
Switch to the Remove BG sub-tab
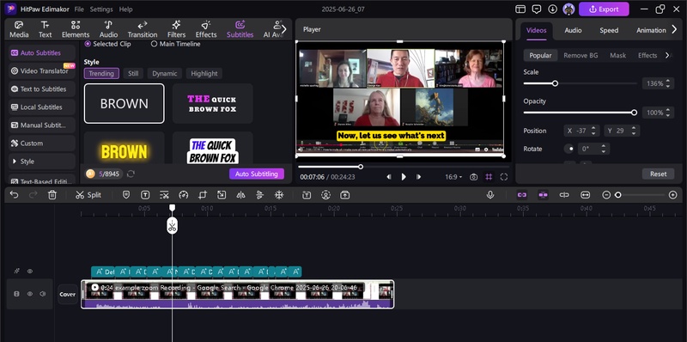(x=581, y=55)
